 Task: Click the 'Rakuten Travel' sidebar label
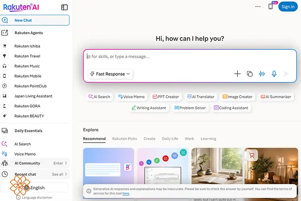click(27, 56)
